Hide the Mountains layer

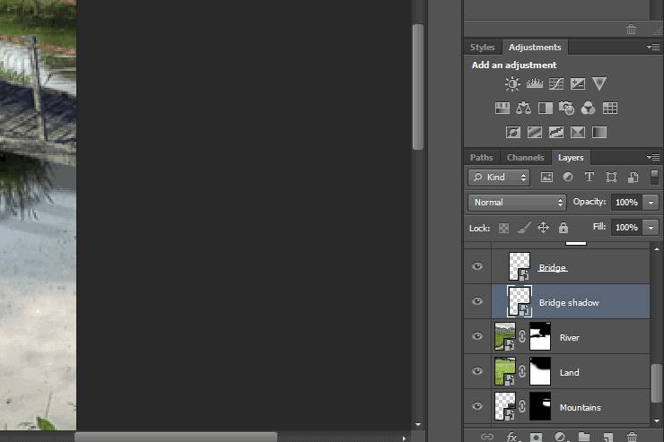[477, 407]
